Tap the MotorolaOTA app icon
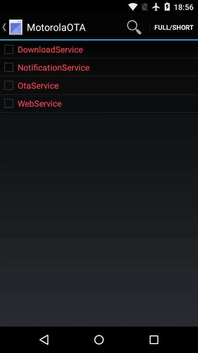 click(x=16, y=28)
